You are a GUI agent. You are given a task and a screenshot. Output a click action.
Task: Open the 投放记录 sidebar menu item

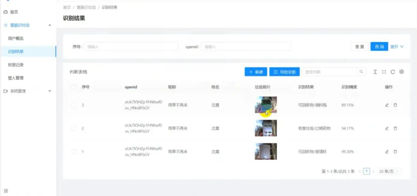16,65
